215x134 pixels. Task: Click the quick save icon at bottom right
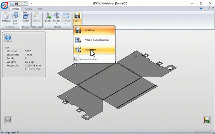pos(207,120)
